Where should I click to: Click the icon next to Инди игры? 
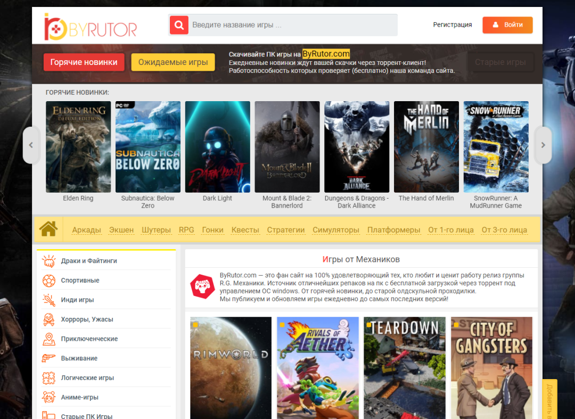click(x=49, y=300)
